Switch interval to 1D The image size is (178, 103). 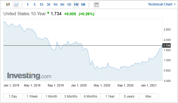coord(69,5)
